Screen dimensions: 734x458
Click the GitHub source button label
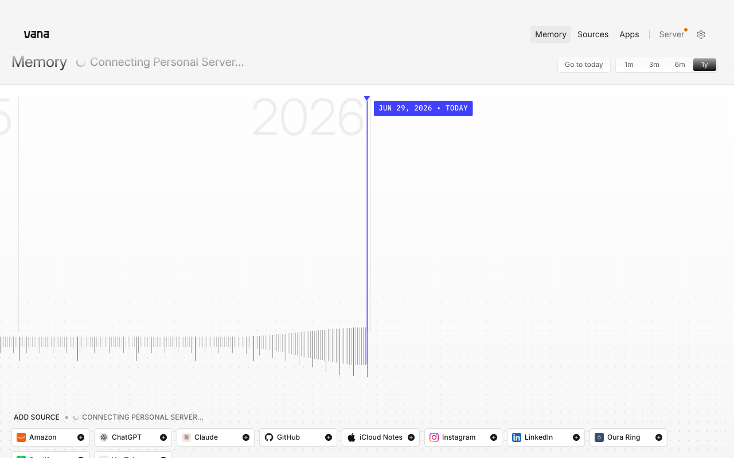click(x=288, y=437)
